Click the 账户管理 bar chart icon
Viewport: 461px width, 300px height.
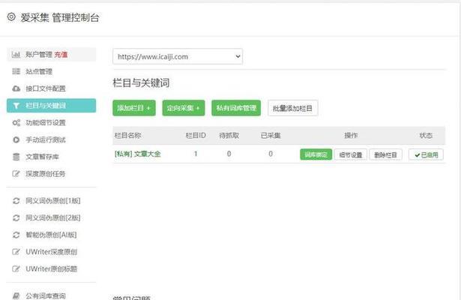tap(16, 55)
